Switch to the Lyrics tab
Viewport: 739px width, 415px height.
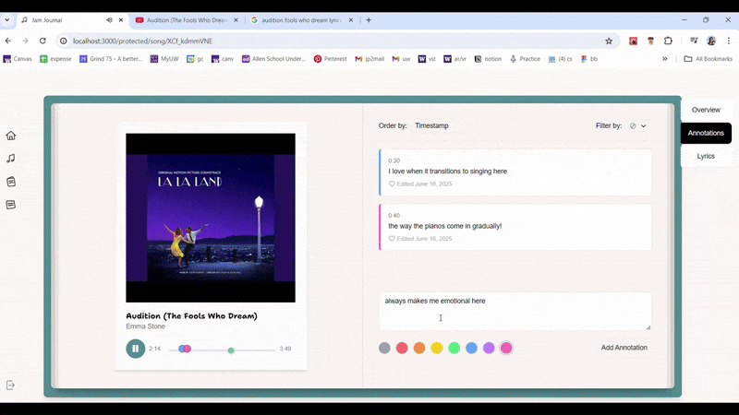[706, 156]
